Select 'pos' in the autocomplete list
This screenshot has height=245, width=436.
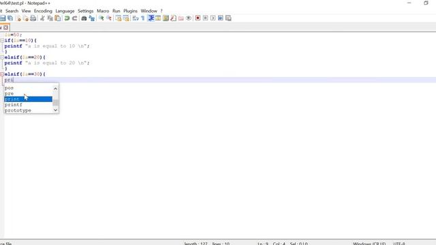pos(28,88)
